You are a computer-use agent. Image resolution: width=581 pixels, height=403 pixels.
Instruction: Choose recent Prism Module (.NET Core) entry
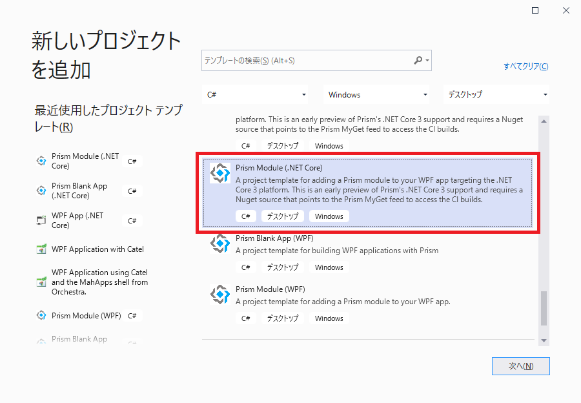[89, 161]
